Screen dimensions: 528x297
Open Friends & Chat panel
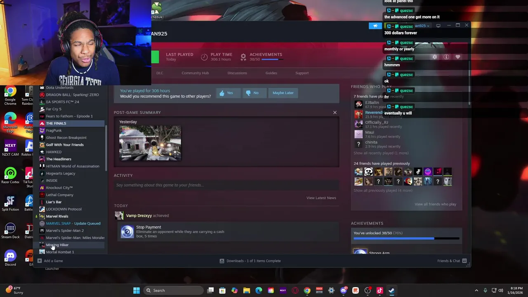[452, 261]
